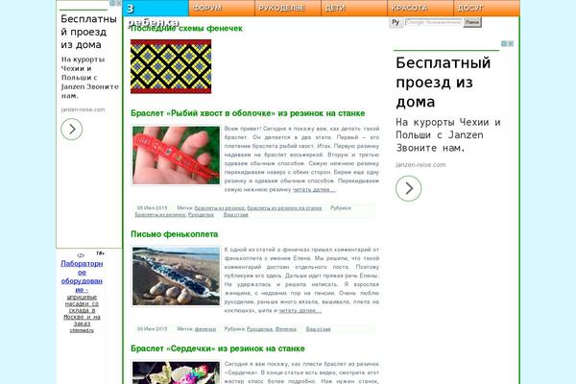Image resolution: width=576 pixels, height=384 pixels.
Task: Open the 'Последние схемы фенечек' heading link
Action: pyautogui.click(x=186, y=28)
